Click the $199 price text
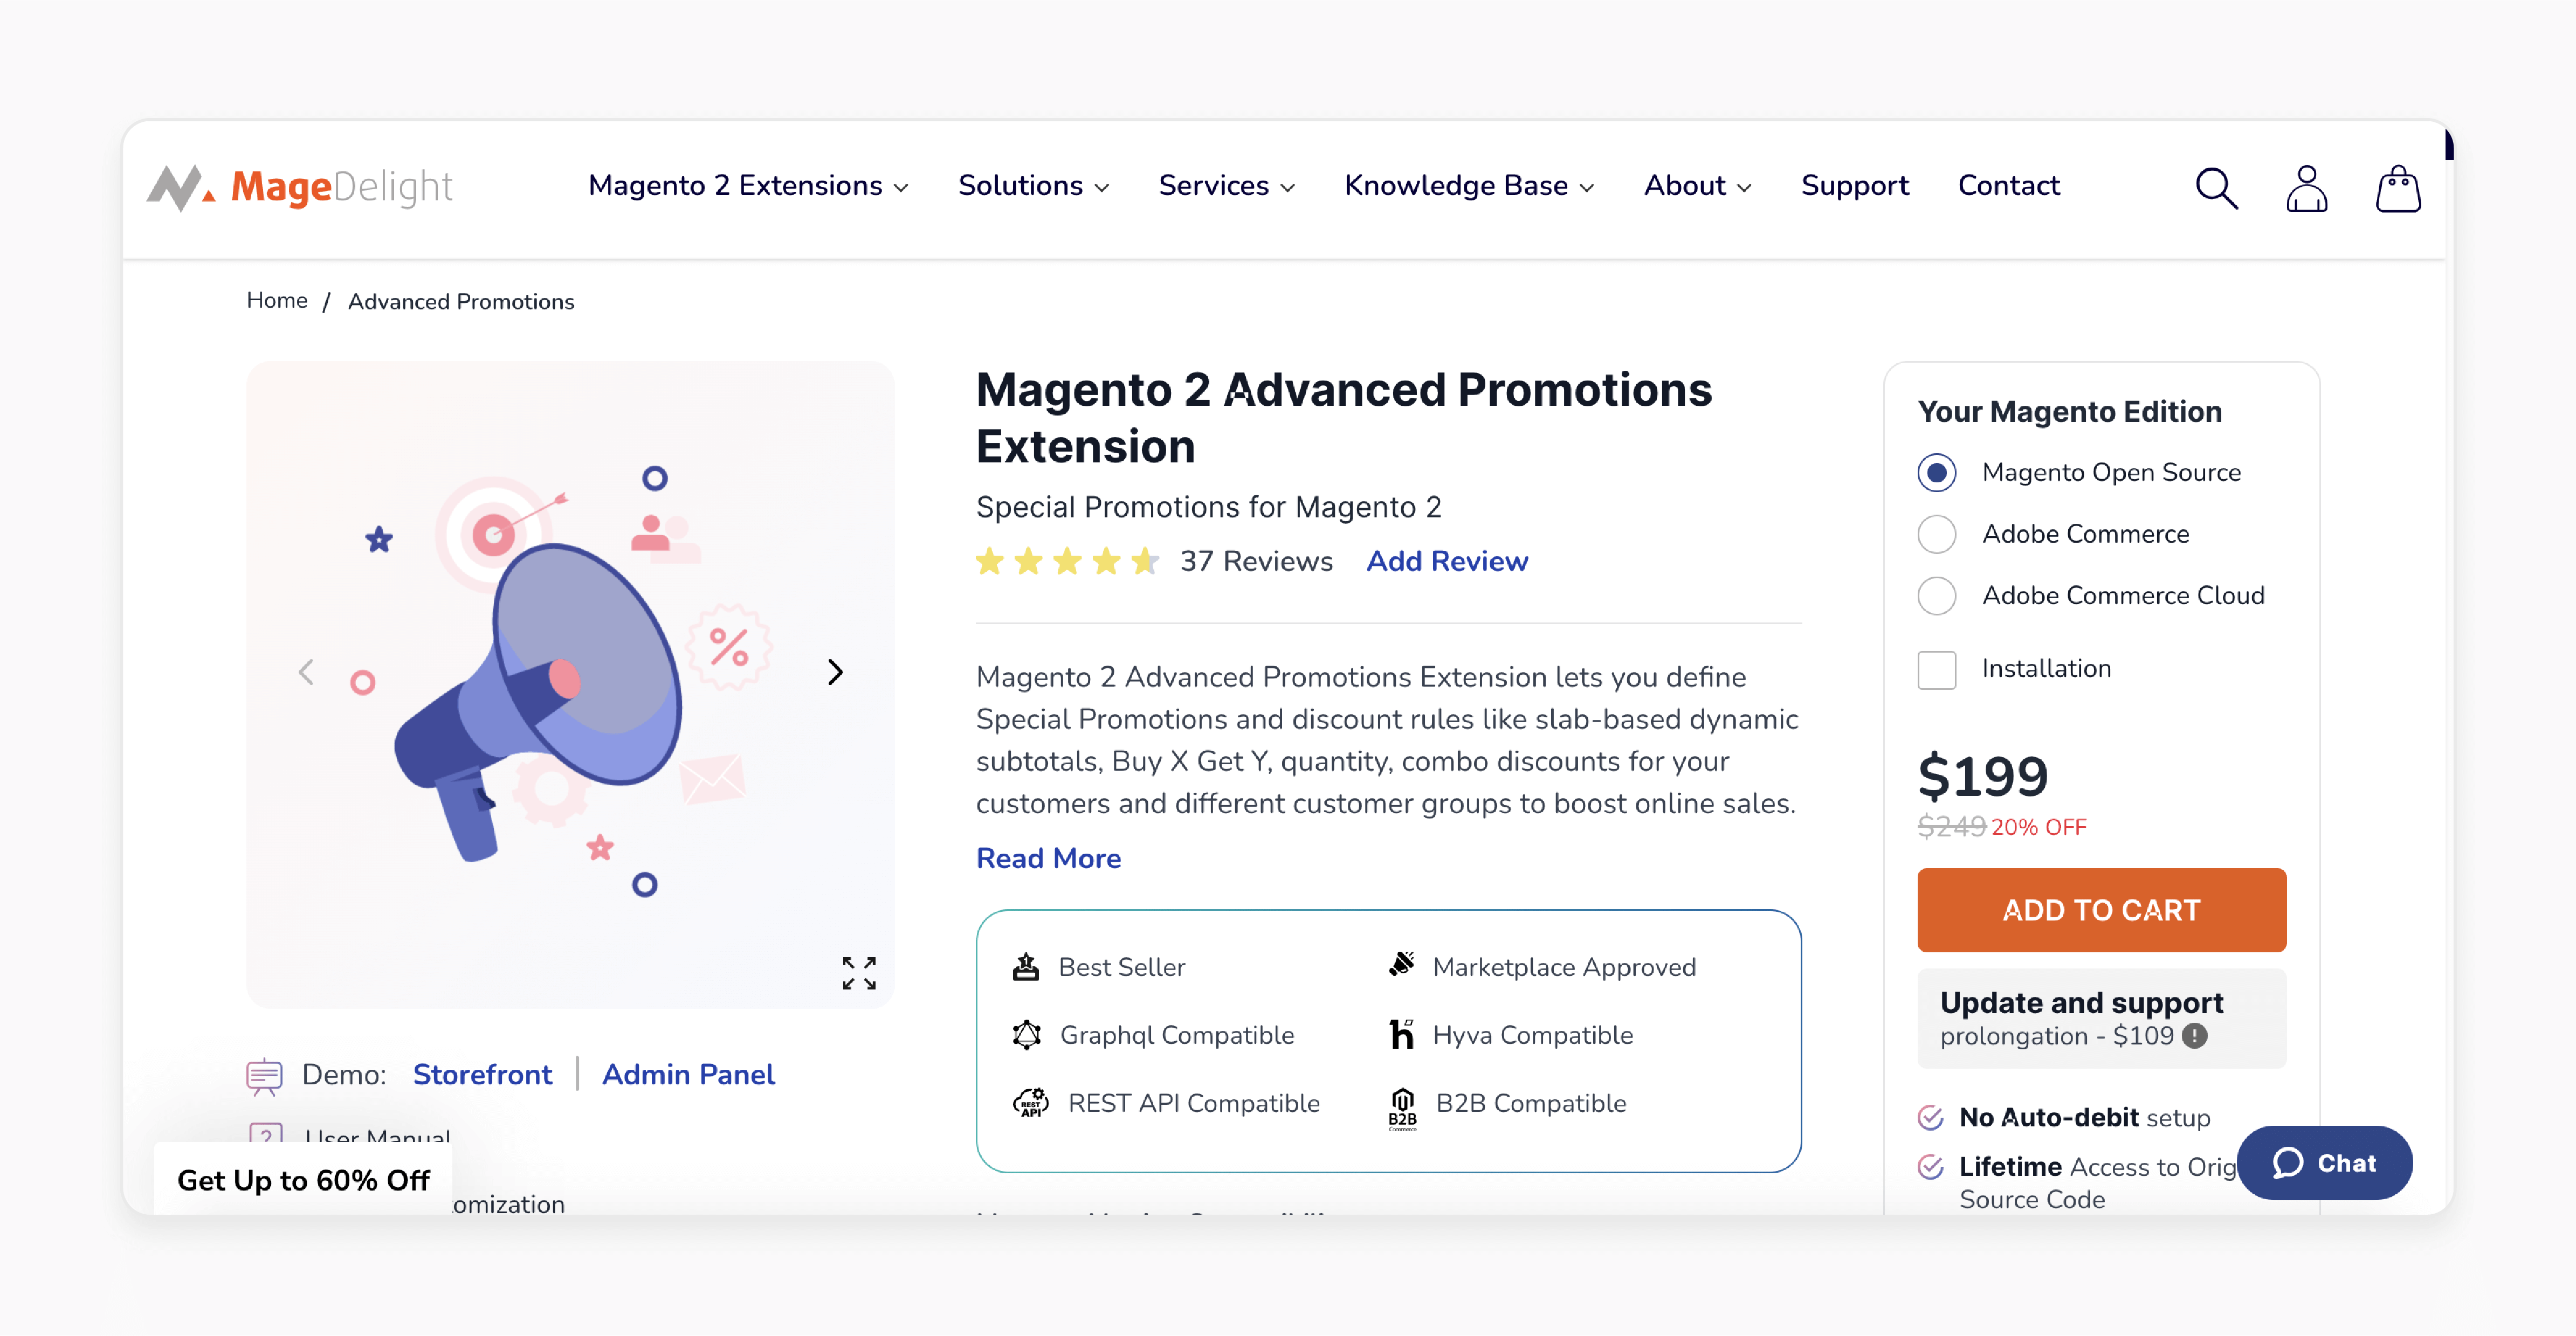 pyautogui.click(x=1982, y=776)
